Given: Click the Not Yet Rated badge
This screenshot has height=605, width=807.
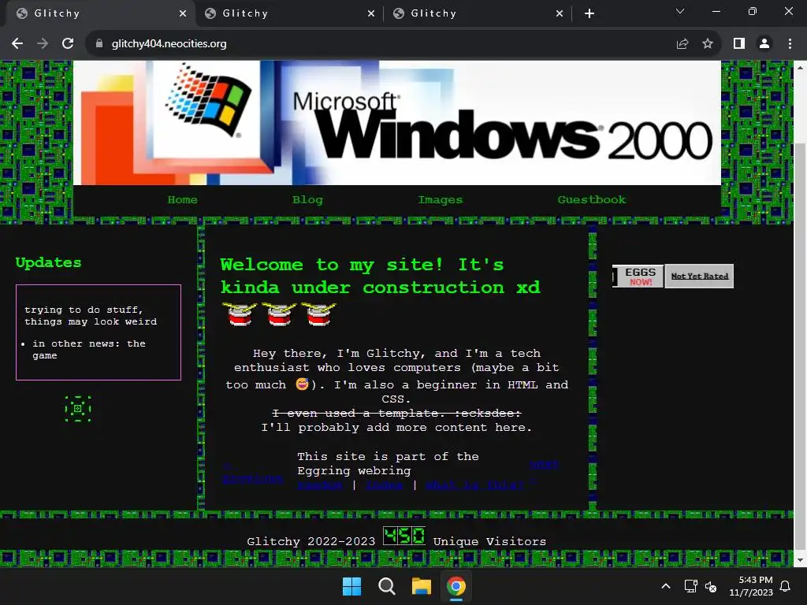Looking at the screenshot, I should coord(699,277).
